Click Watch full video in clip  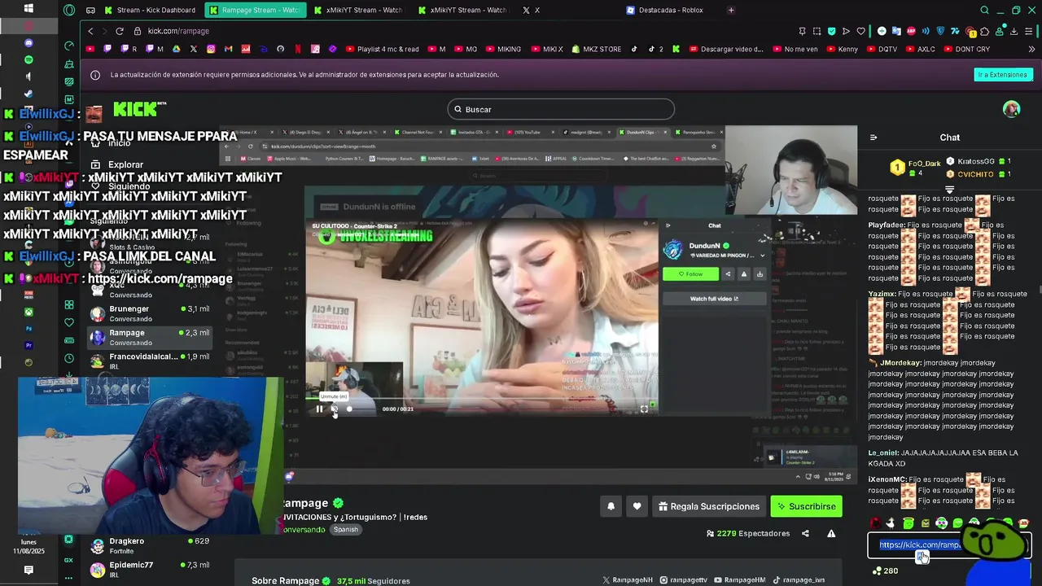tap(714, 299)
